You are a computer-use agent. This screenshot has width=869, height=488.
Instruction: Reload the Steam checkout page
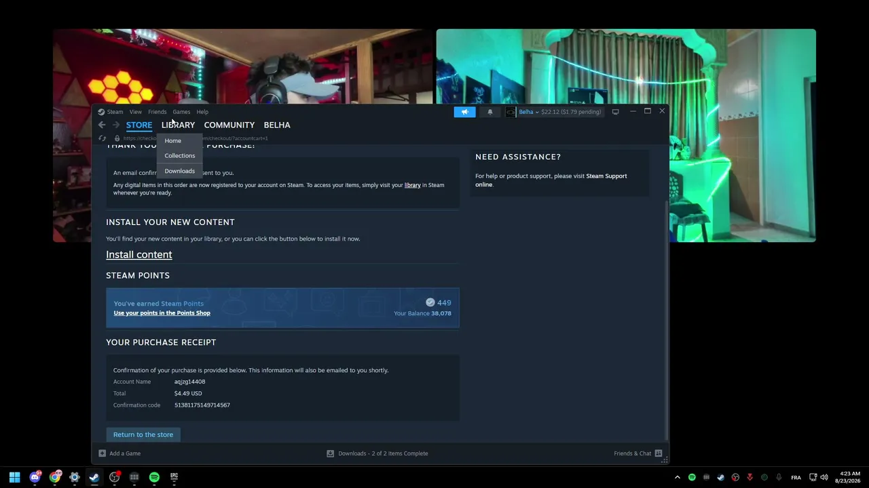(103, 138)
